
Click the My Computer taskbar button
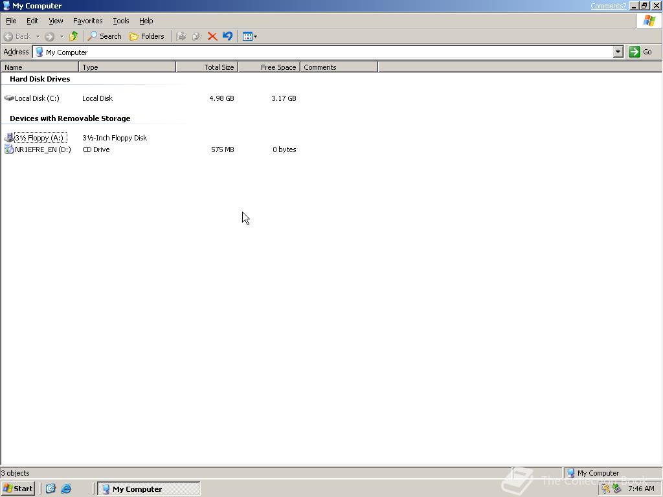tap(149, 489)
